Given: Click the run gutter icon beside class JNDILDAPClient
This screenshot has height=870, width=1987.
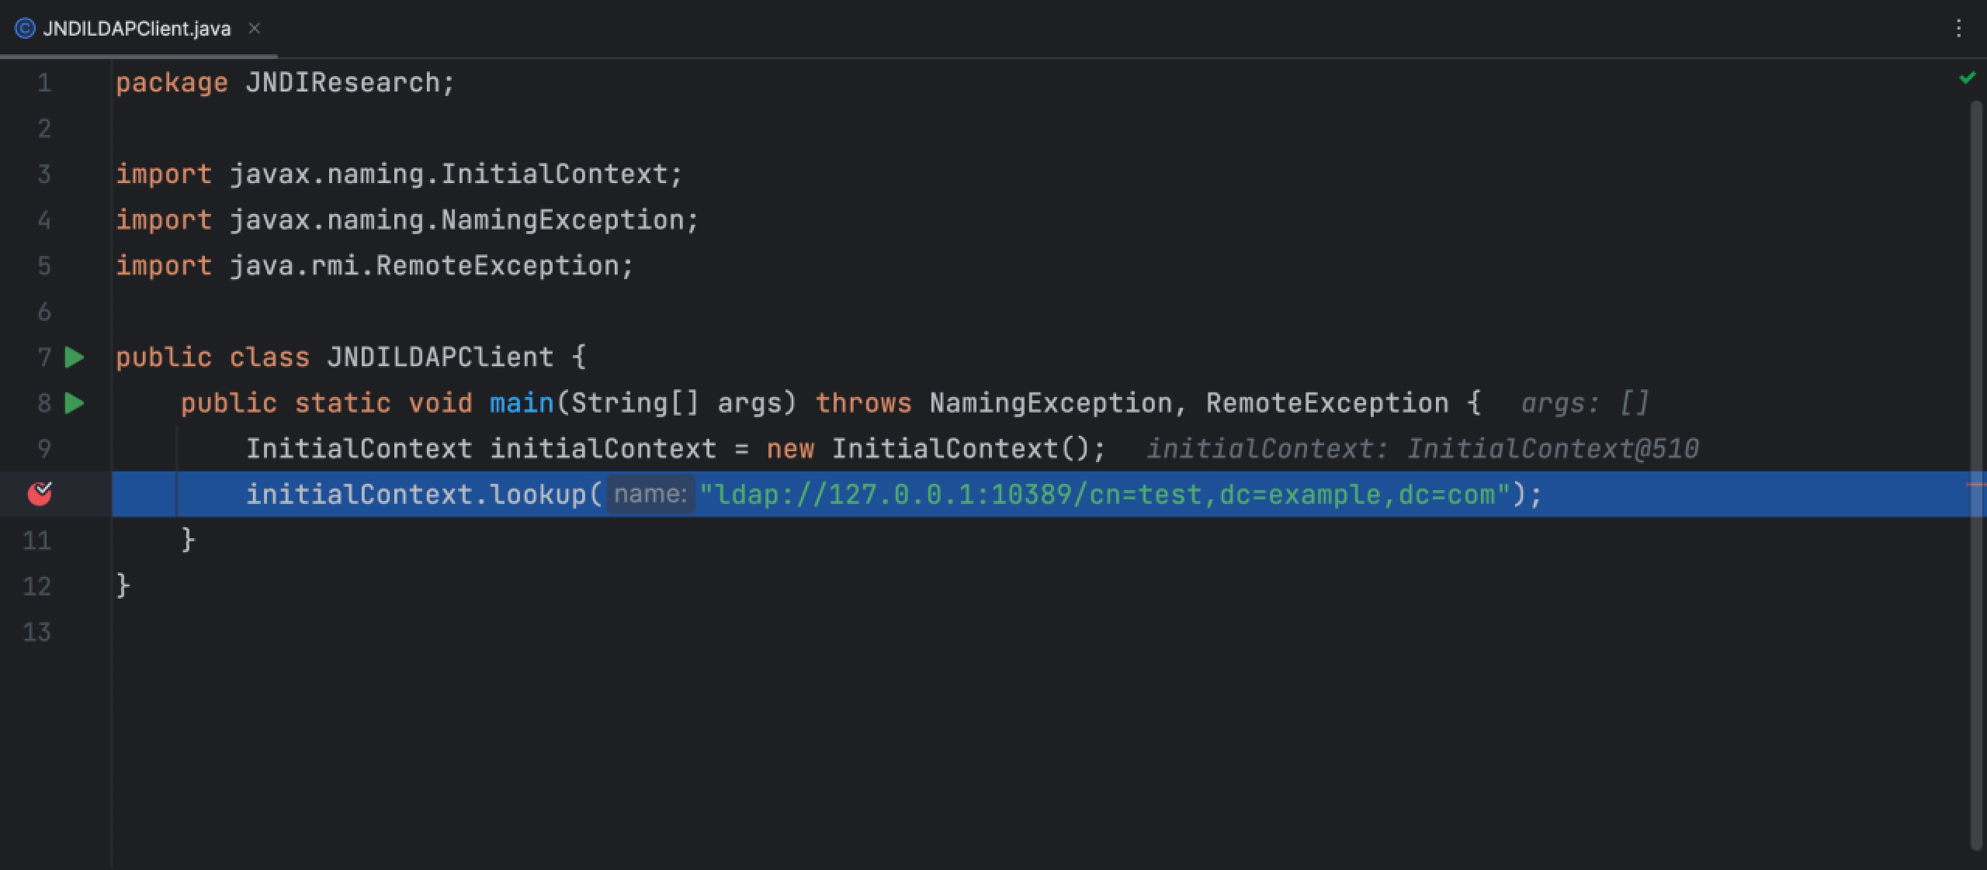Looking at the screenshot, I should (75, 357).
